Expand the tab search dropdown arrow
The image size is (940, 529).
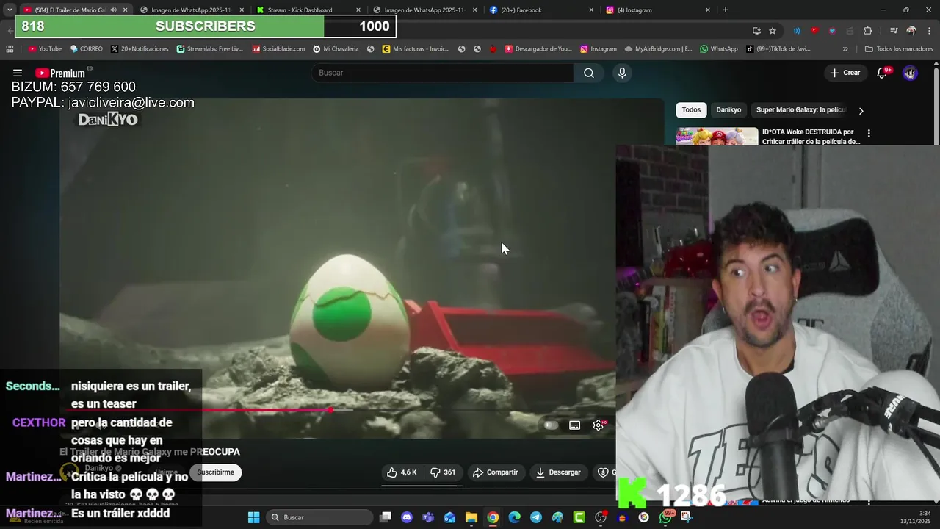click(9, 10)
